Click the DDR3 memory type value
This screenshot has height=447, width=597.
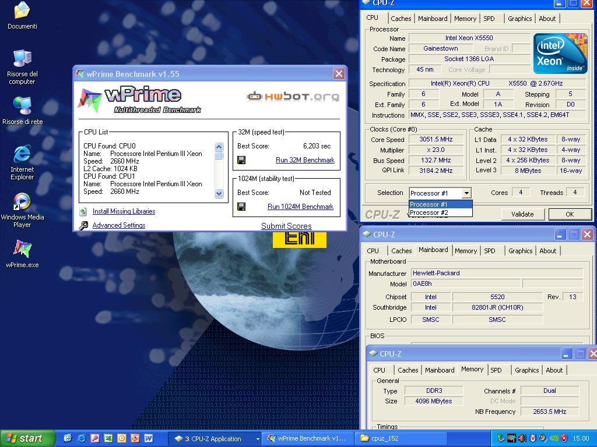coord(434,391)
